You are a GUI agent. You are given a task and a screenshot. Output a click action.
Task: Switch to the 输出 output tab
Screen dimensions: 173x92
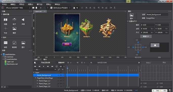point(45,59)
